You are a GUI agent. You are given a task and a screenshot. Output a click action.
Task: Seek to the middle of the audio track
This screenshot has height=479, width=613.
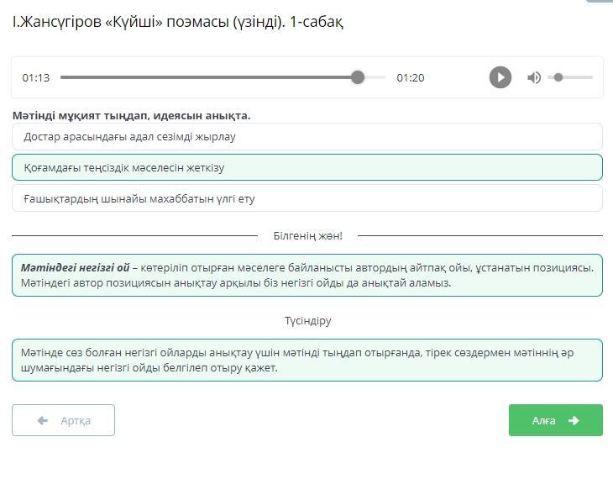tap(223, 77)
